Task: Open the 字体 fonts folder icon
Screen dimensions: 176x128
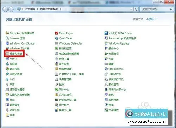Action: tap(7, 115)
